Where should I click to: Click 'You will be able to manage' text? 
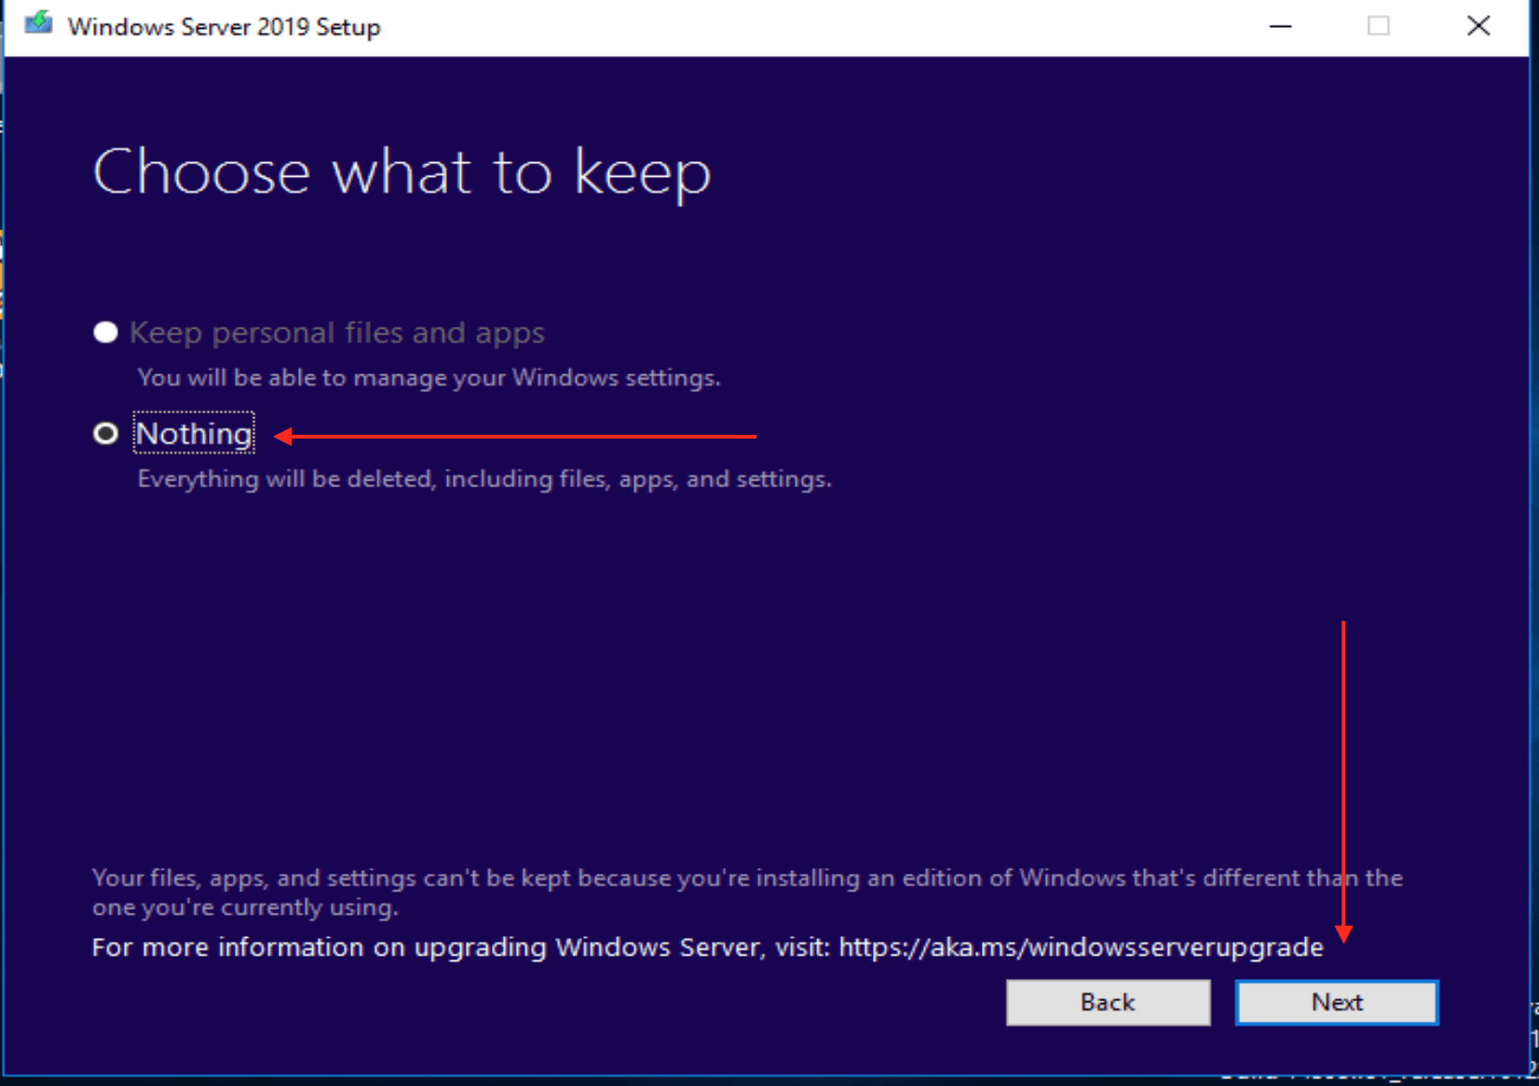point(429,378)
